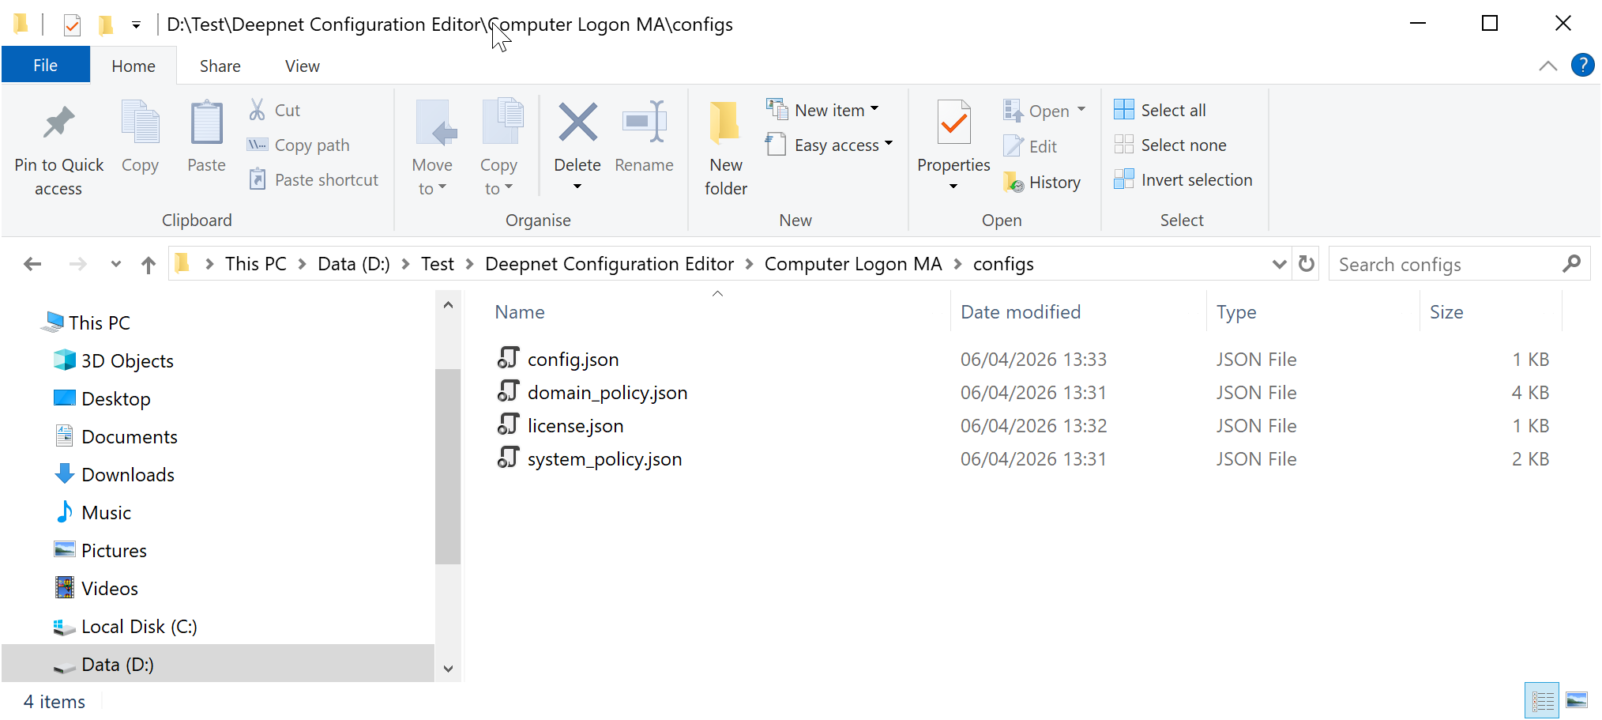This screenshot has height=720, width=1602.
Task: Click Invert selection in ribbon
Action: pos(1183,180)
